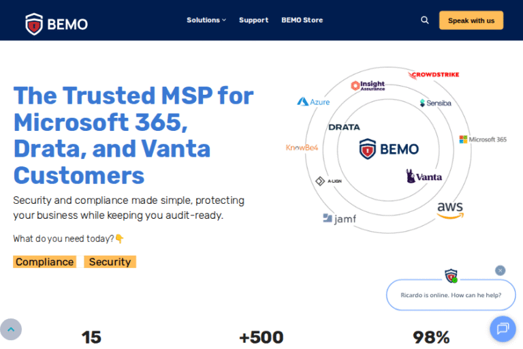The height and width of the screenshot is (349, 523).
Task: Click the KnowBe4 logo
Action: (x=302, y=147)
